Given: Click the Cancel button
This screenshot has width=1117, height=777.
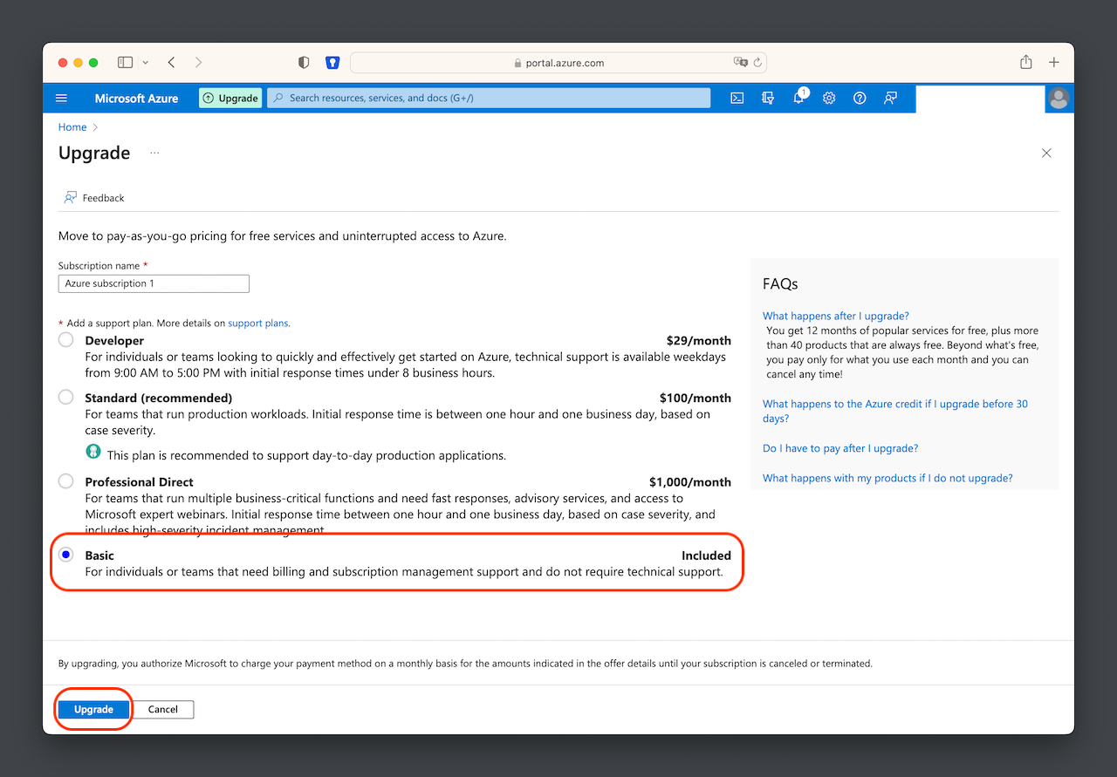Looking at the screenshot, I should click(163, 710).
